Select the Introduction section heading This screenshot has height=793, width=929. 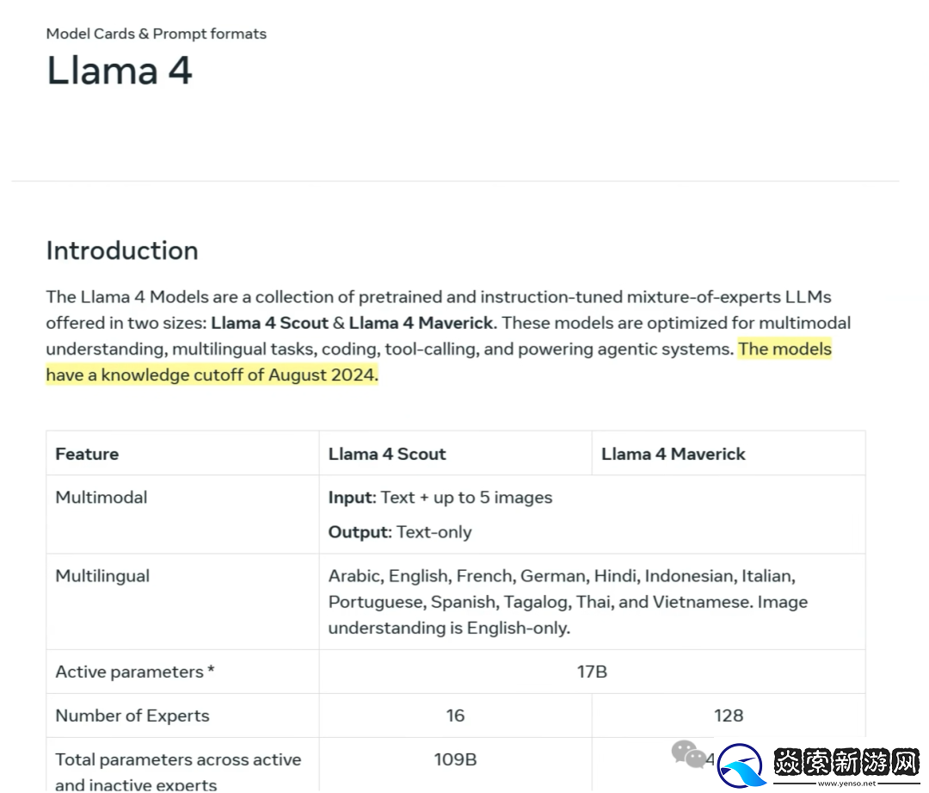122,251
